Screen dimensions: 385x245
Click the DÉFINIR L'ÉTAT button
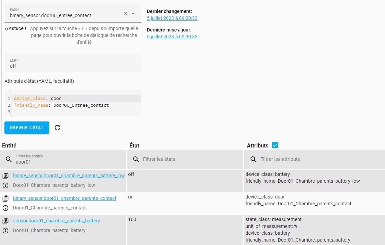[27, 127]
